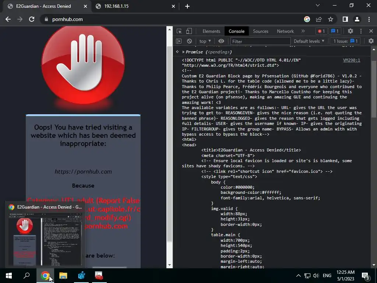Toggle the Chrome side panel

pyautogui.click(x=345, y=19)
